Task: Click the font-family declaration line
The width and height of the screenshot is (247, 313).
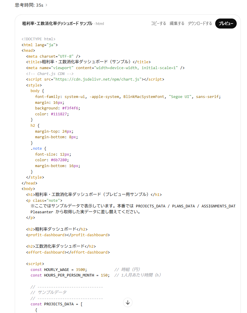Action: click(x=128, y=96)
